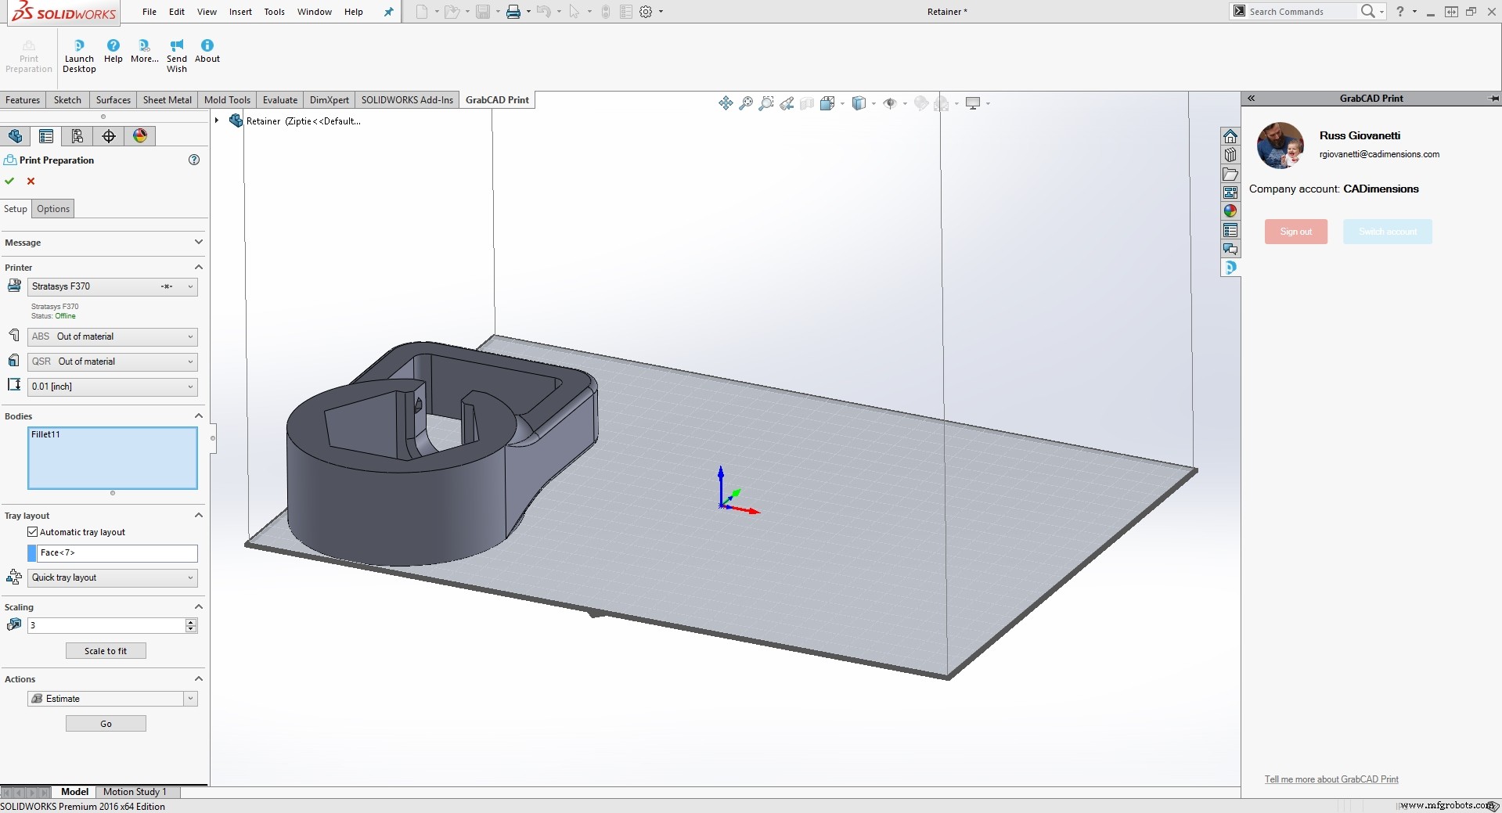Open the Quick tray layout dropdown

pos(189,577)
